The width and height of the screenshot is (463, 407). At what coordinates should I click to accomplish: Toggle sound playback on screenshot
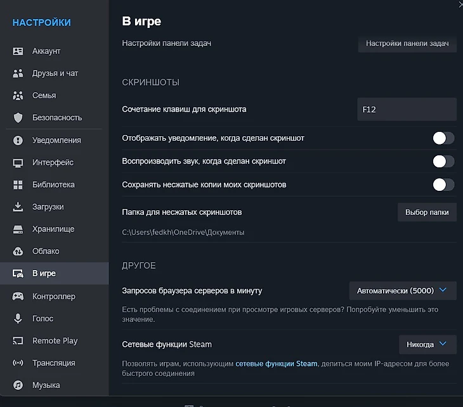(443, 161)
